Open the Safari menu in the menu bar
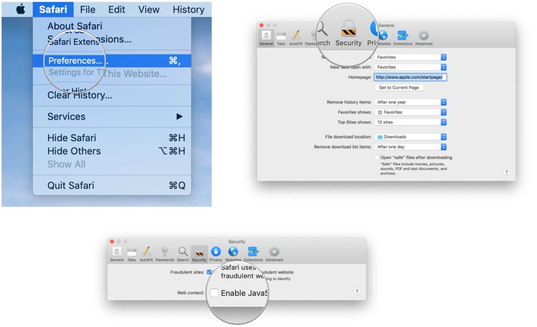The width and height of the screenshot is (537, 327). click(53, 9)
